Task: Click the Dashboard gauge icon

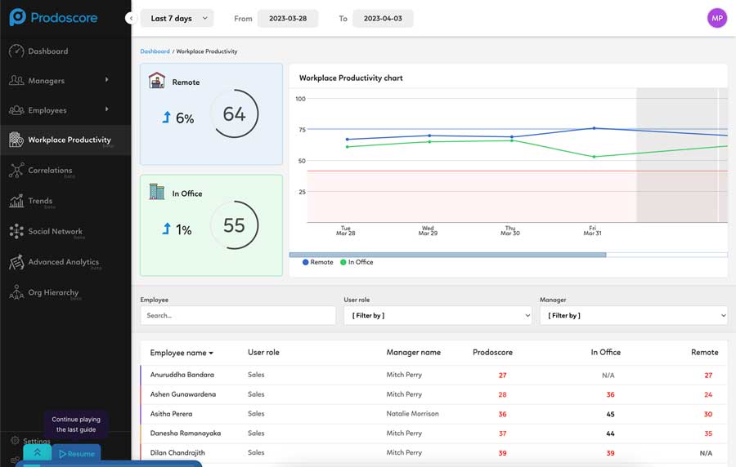Action: point(16,51)
